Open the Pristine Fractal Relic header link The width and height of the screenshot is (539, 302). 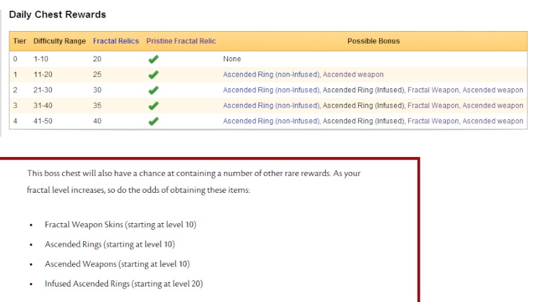[x=181, y=41]
